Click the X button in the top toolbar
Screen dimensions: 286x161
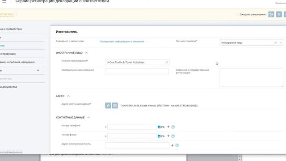click(279, 14)
